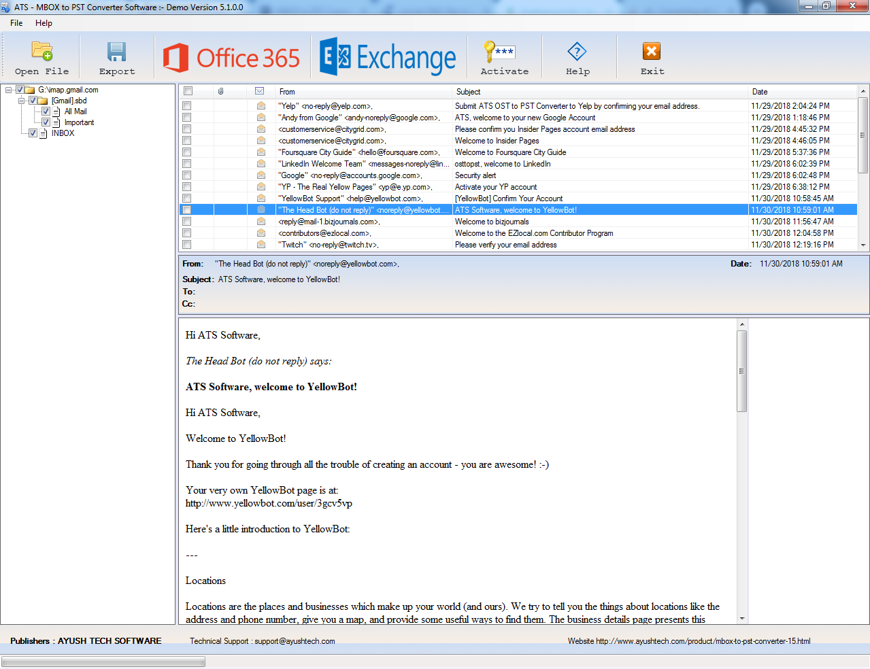Select the 'Welcome to bizjournals' email row
The image size is (870, 669).
[x=518, y=222]
